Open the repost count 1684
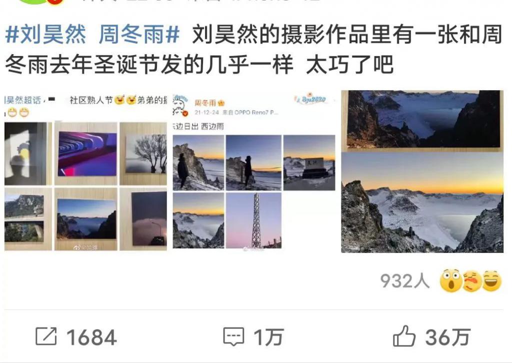The image size is (512, 363). [92, 337]
